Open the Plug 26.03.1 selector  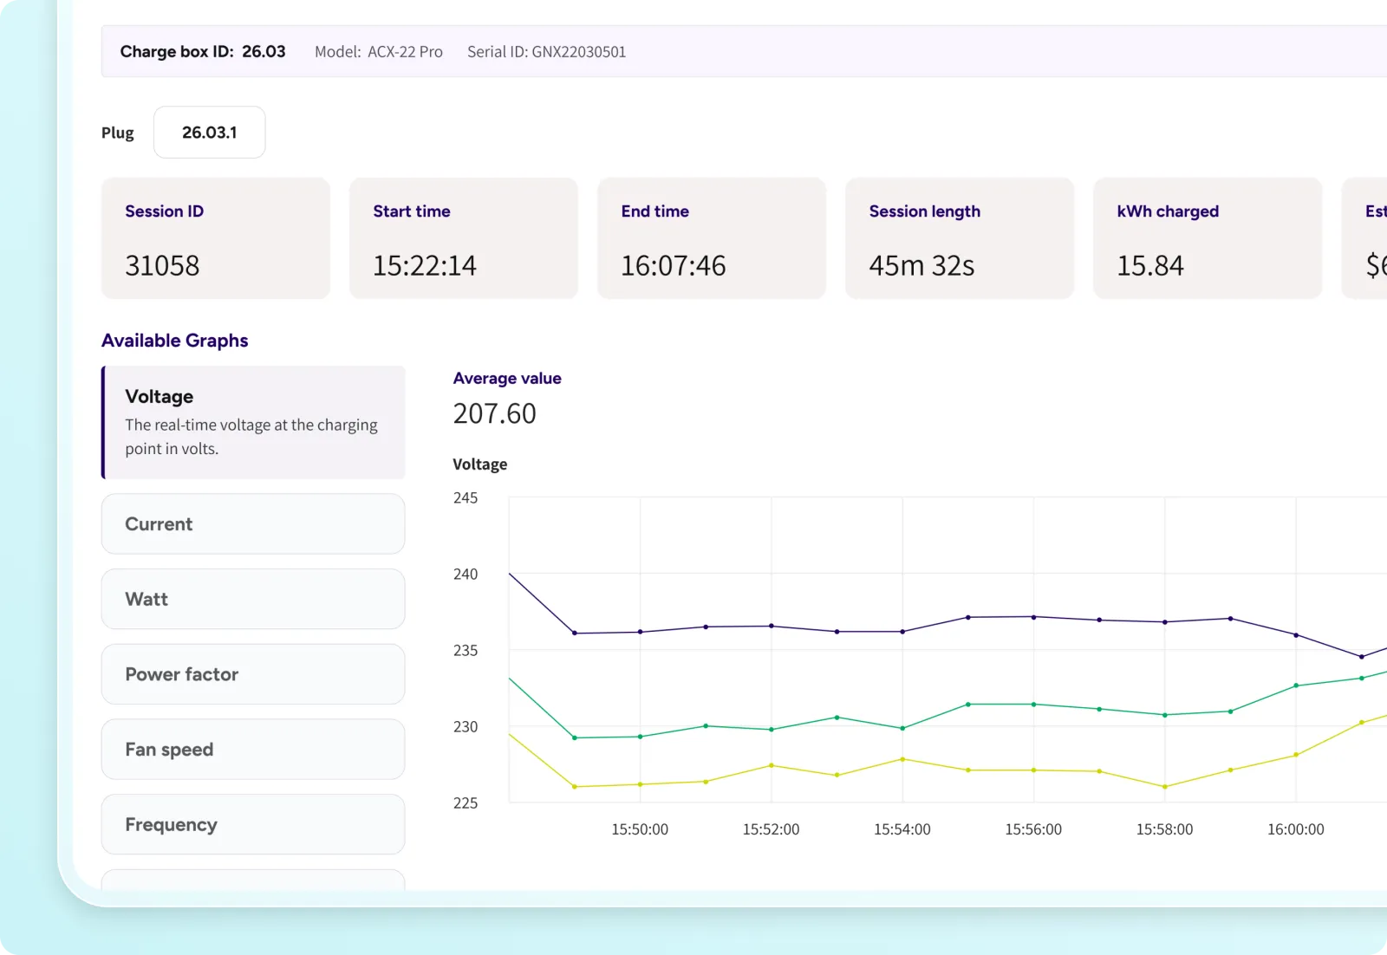pos(210,133)
